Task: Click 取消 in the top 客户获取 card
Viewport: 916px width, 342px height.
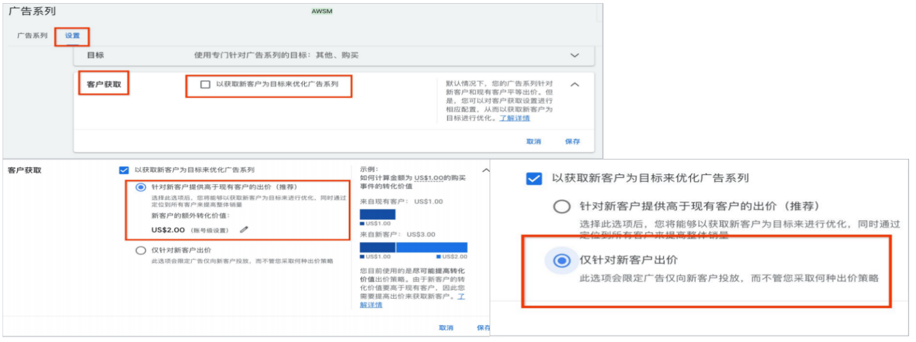Action: point(533,141)
